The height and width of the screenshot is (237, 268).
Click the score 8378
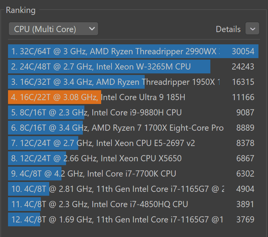[x=245, y=143]
